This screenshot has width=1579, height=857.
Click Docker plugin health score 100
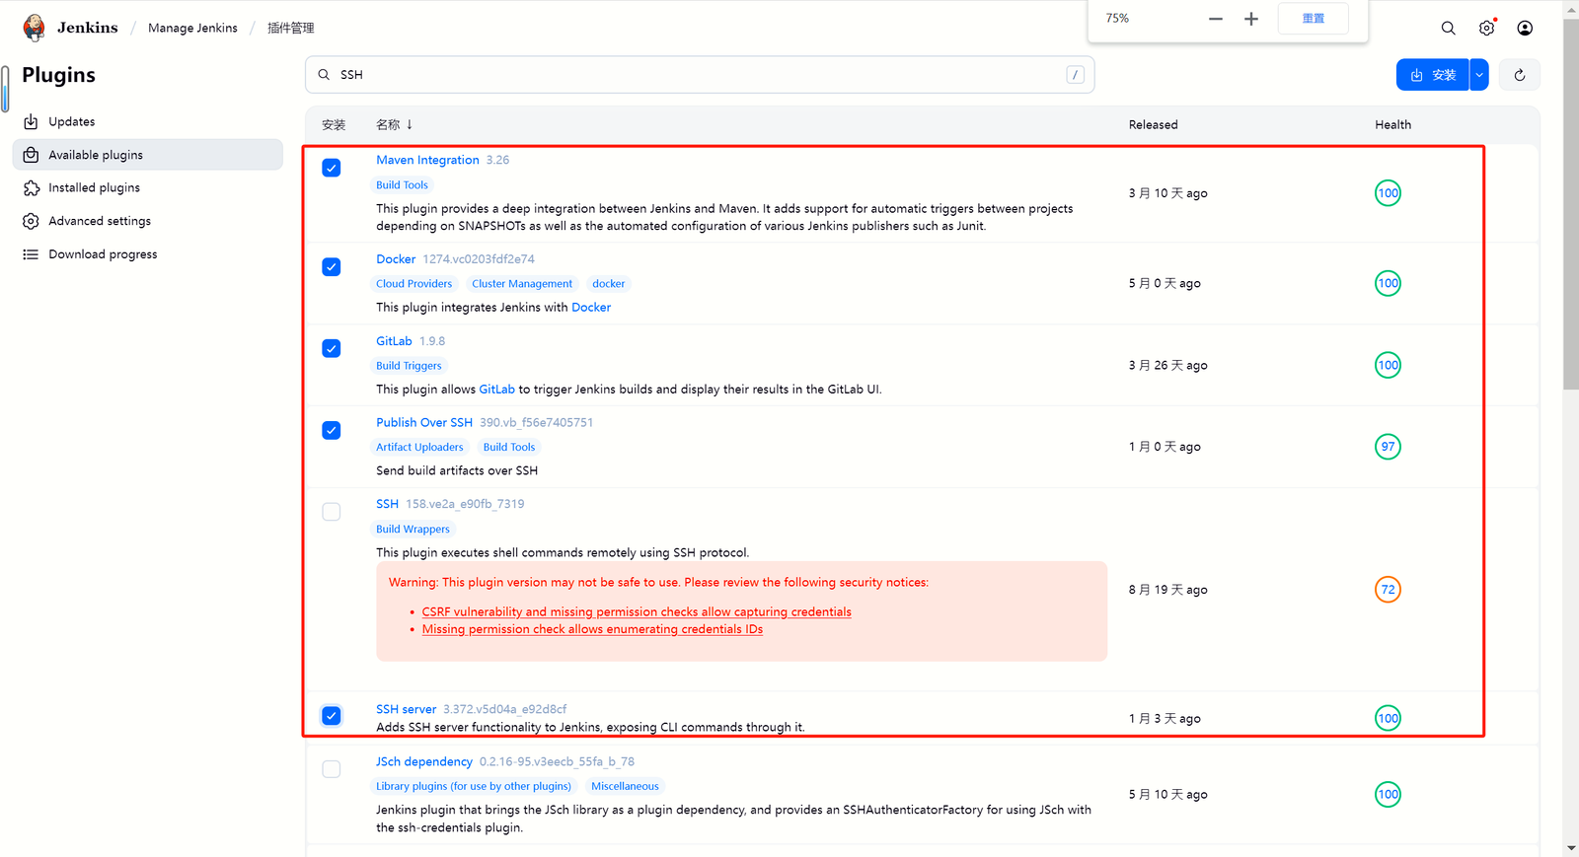(1388, 283)
